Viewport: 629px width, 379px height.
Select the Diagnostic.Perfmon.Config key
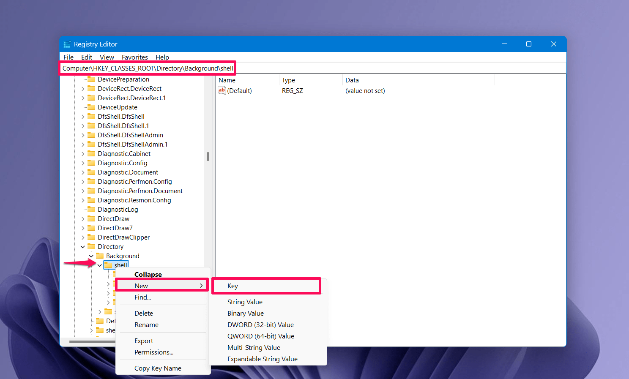pos(135,181)
